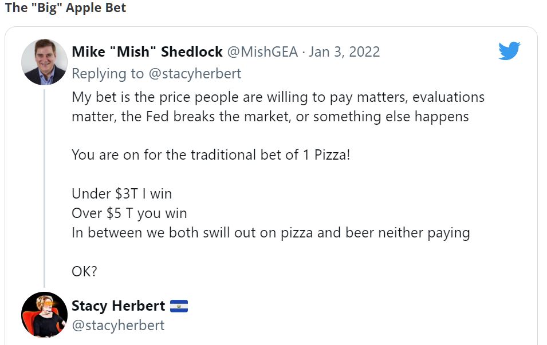This screenshot has height=345, width=547.
Task: Click the 'Under $3T I win' line
Action: [x=121, y=194]
